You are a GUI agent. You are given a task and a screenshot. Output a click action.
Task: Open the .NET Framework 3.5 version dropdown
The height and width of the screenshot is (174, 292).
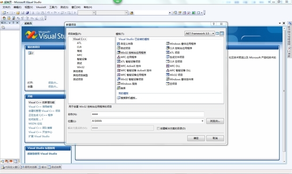[213, 33]
